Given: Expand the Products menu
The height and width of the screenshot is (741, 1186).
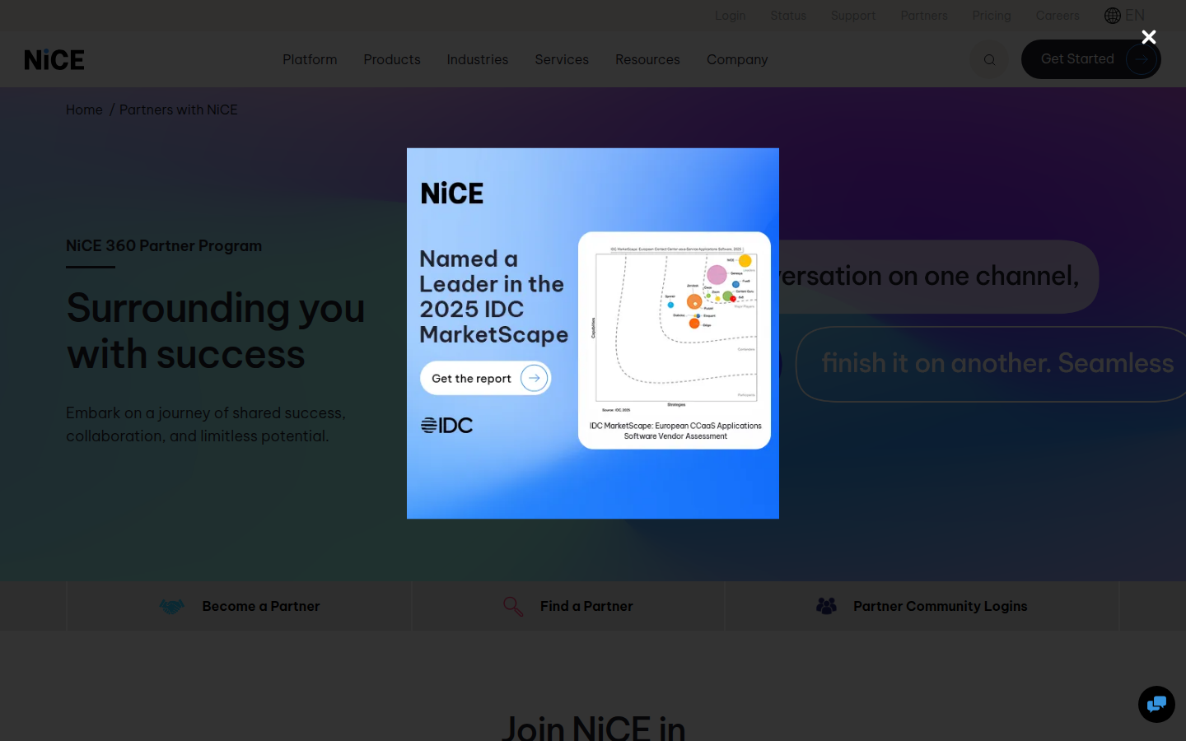Looking at the screenshot, I should (392, 60).
